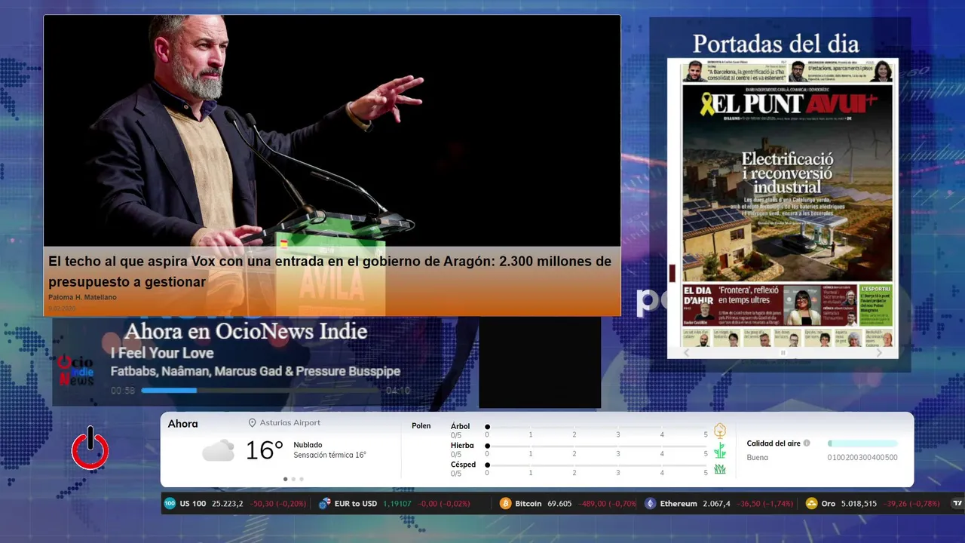This screenshot has width=965, height=543.
Task: Click the Oro price 5.018,515
Action: tap(859, 503)
